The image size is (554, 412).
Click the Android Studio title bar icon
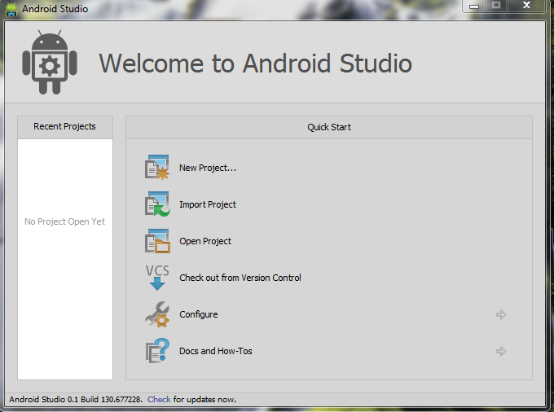(11, 9)
